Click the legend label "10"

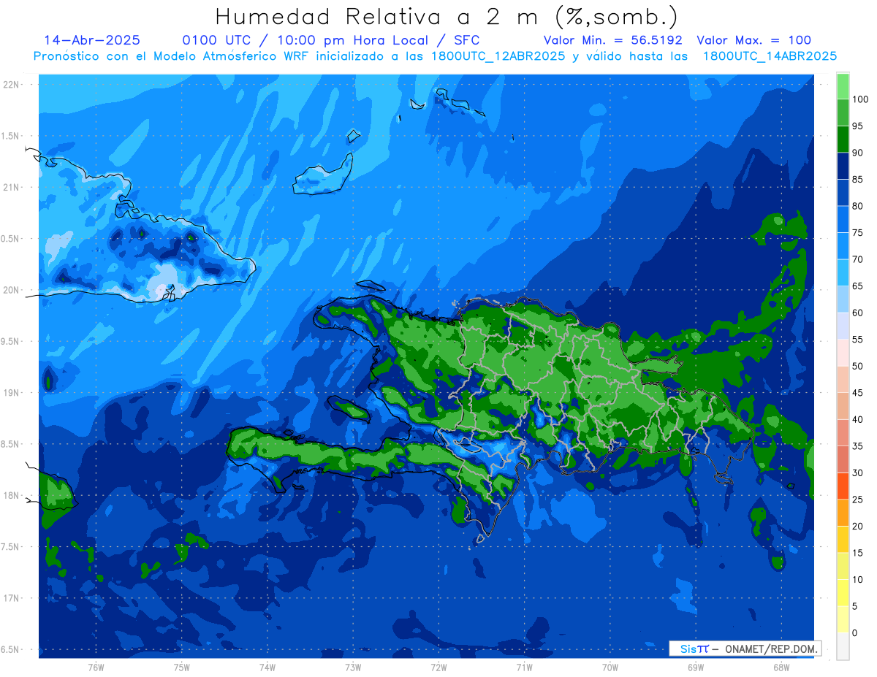click(x=858, y=579)
